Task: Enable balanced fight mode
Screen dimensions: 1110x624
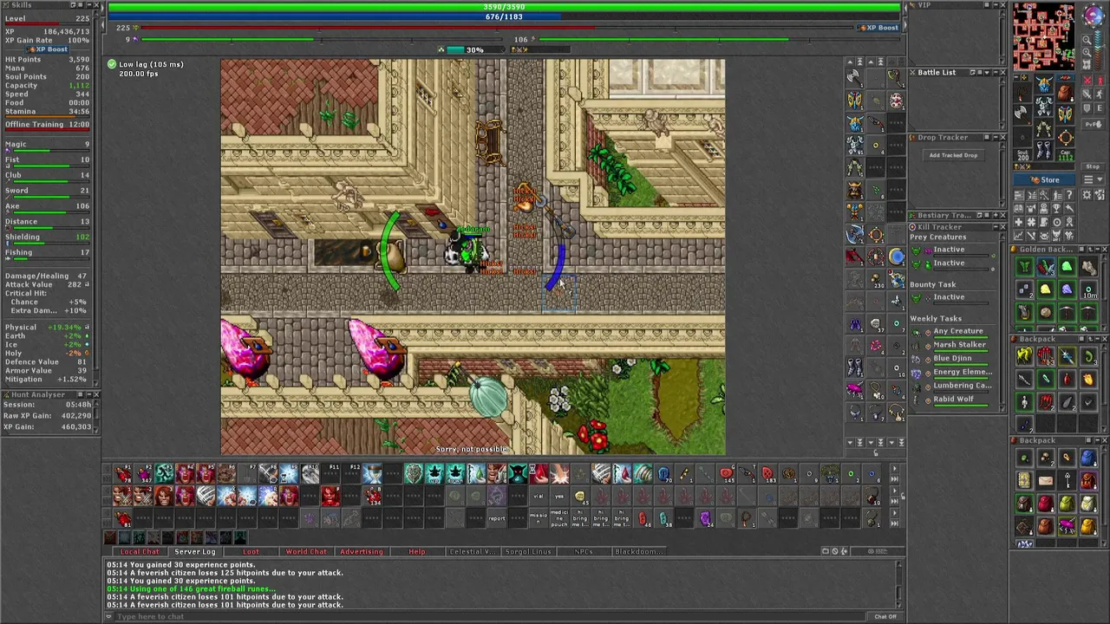Action: point(1087,94)
